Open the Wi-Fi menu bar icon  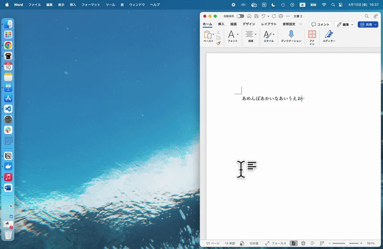click(x=324, y=5)
